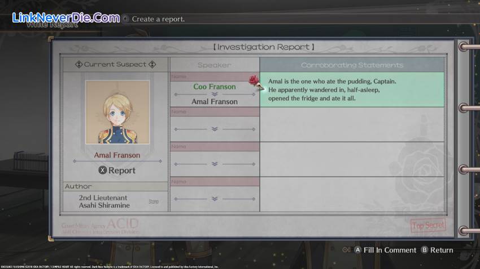Click the fourth Name field label
The height and width of the screenshot is (269, 480).
179,181
